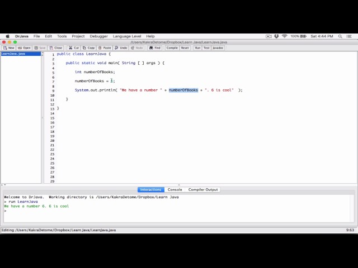The width and height of the screenshot is (358, 268).
Task: Click 'public class LearnJava {' on line 1
Action: point(83,54)
